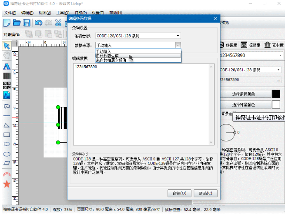Select the triangle shape tool

click(7, 125)
